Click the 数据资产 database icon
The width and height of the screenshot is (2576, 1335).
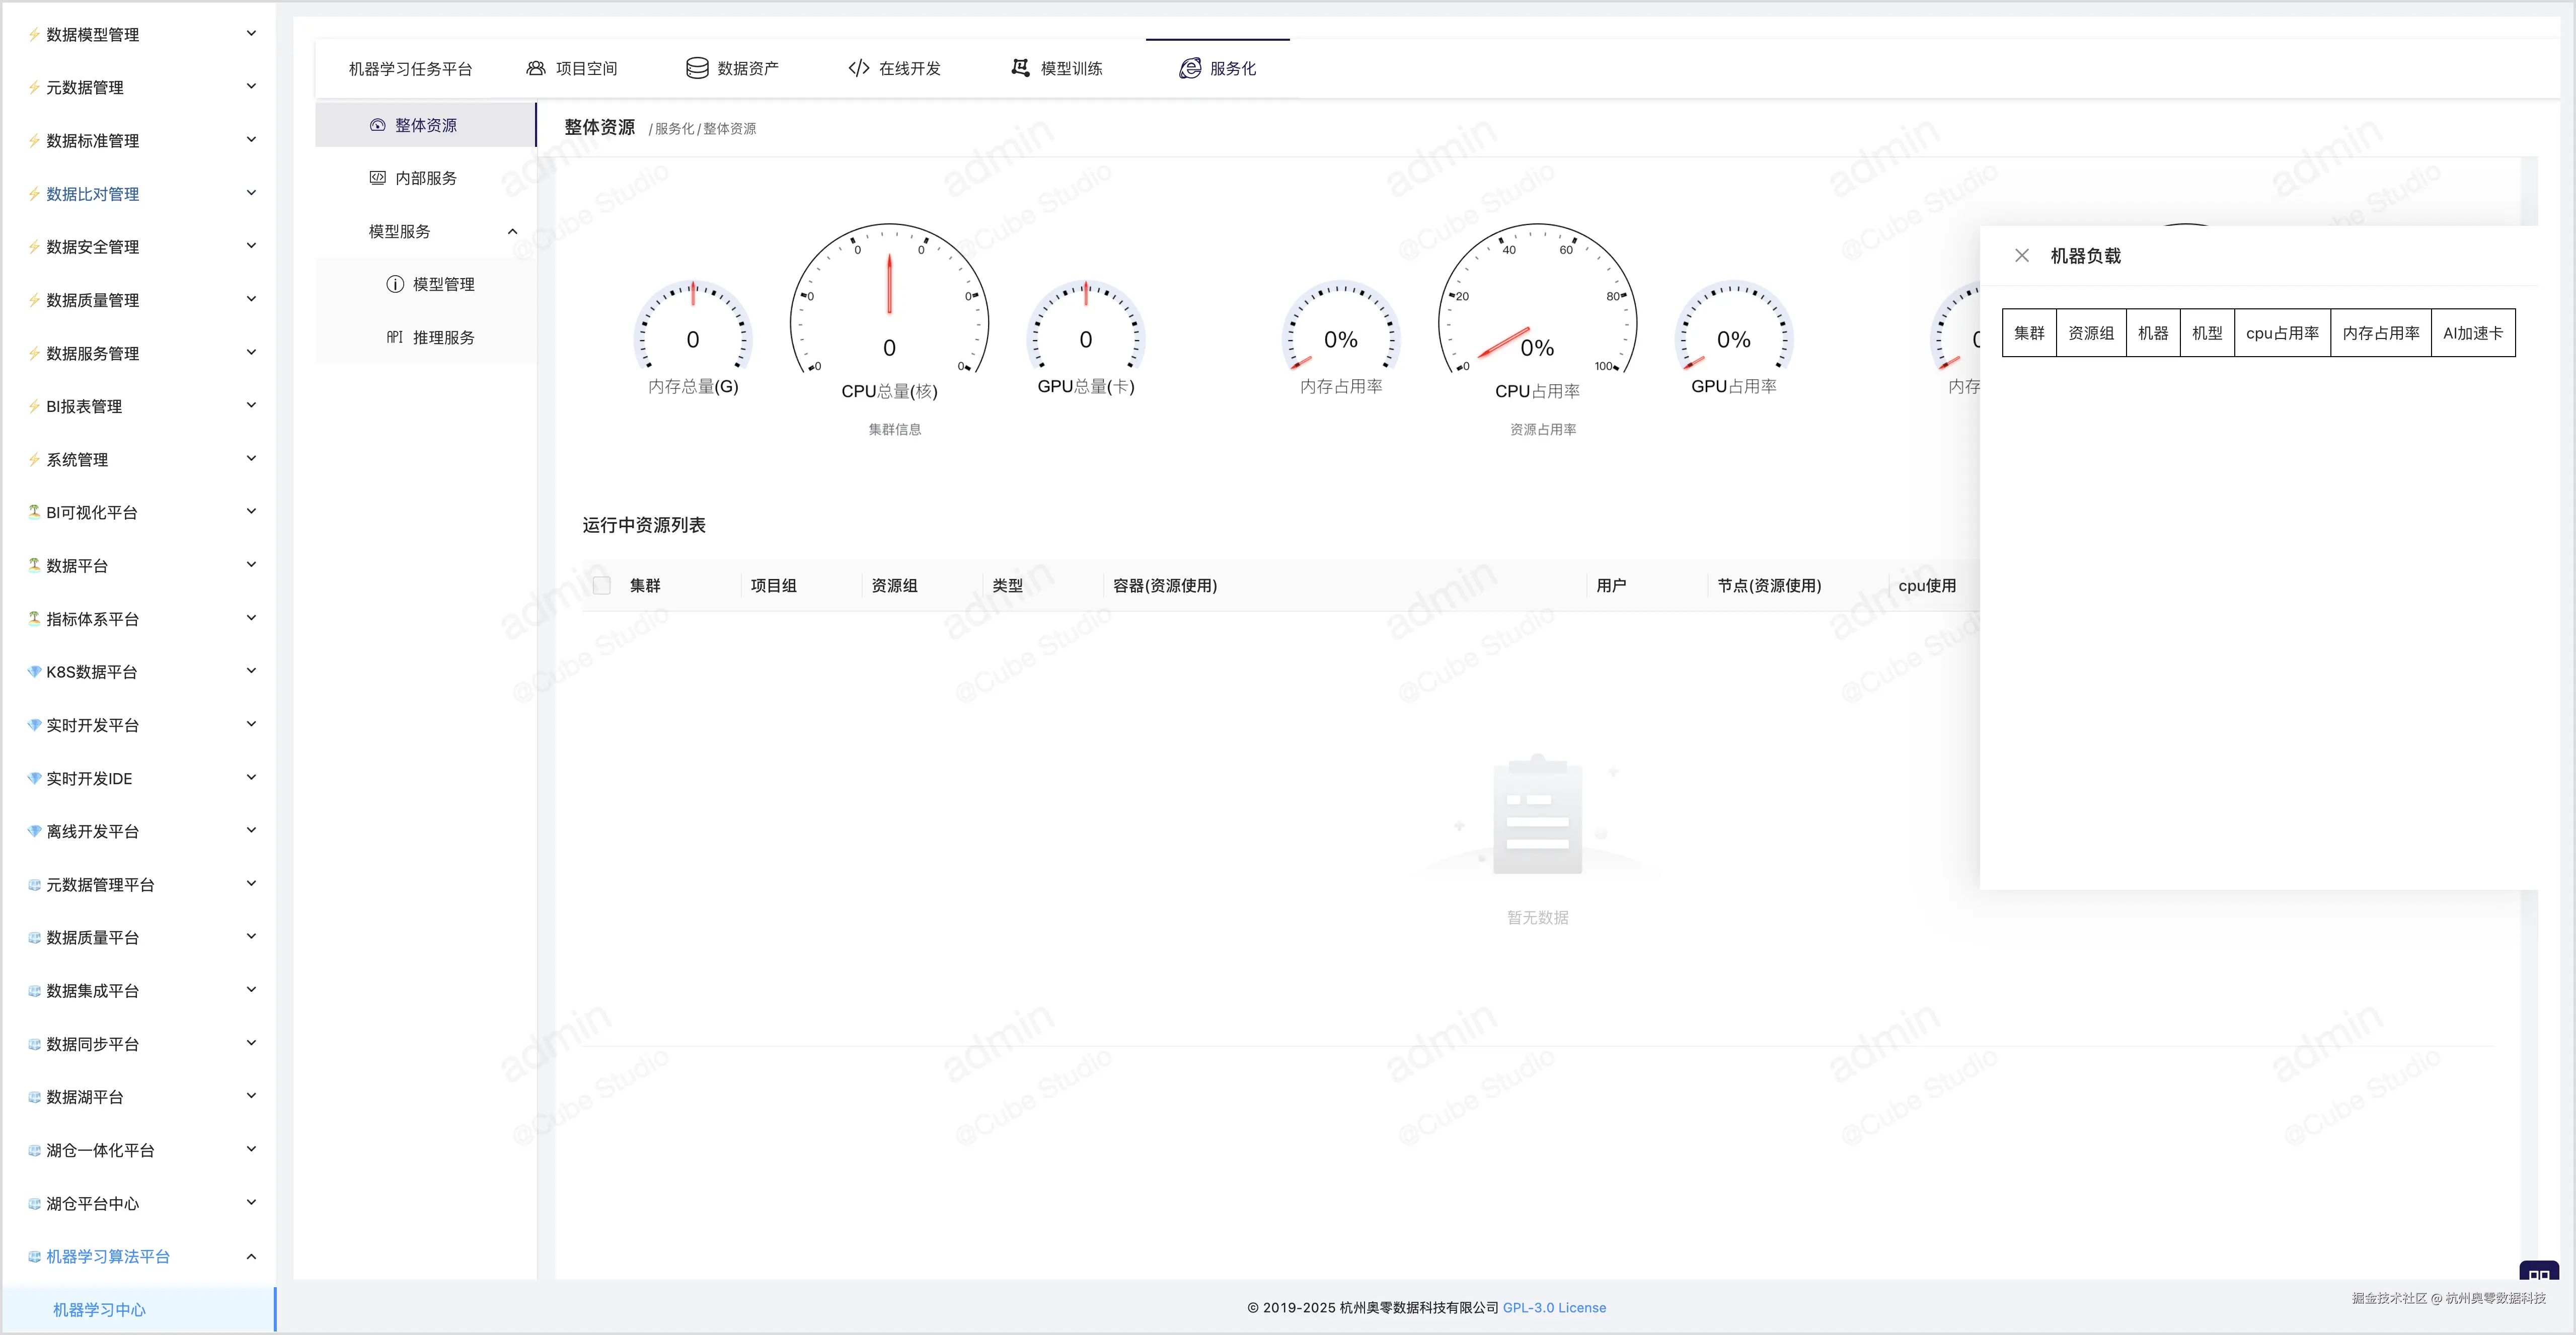[x=697, y=68]
